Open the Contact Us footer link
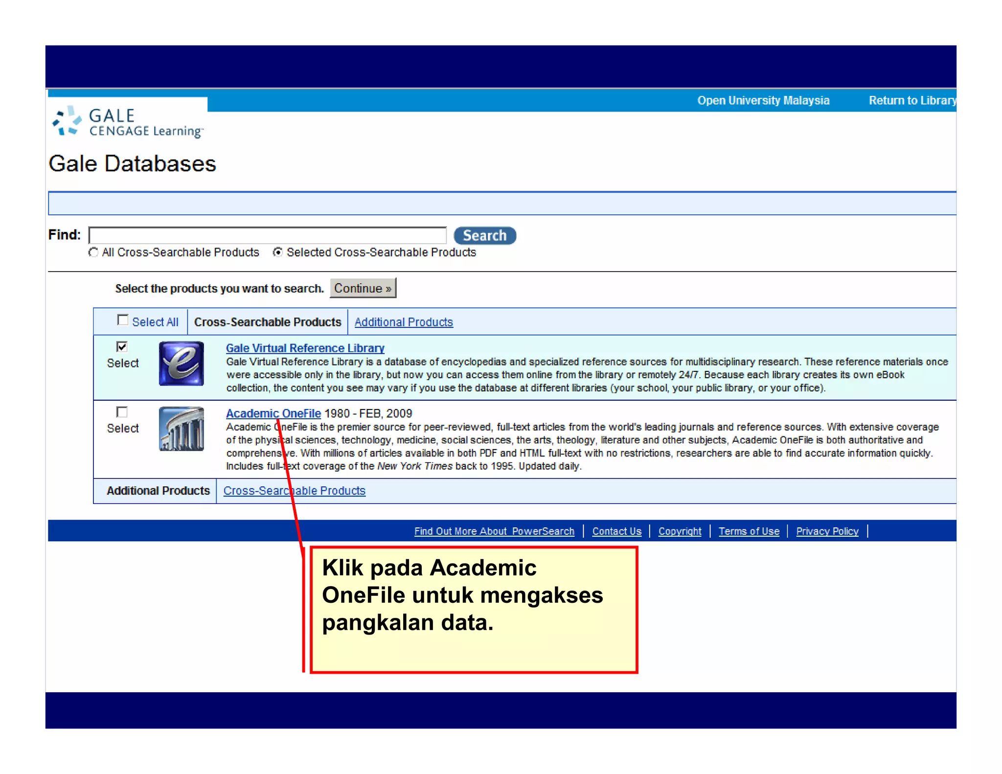 tap(616, 531)
